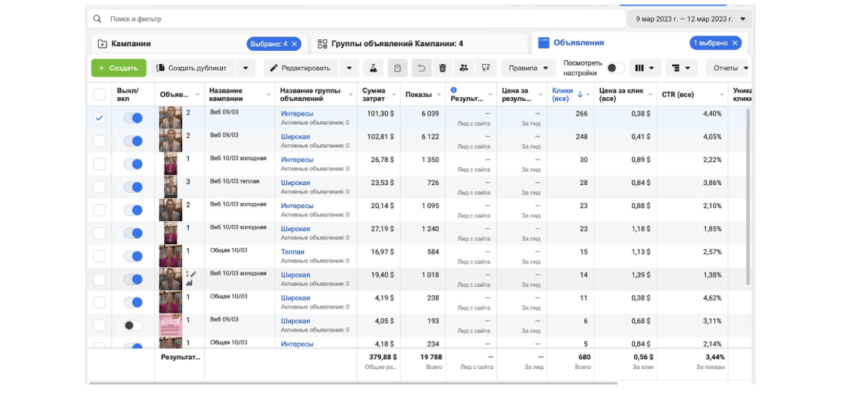861x393 pixels.
Task: Switch to the 'Кампании' tab
Action: pos(131,44)
